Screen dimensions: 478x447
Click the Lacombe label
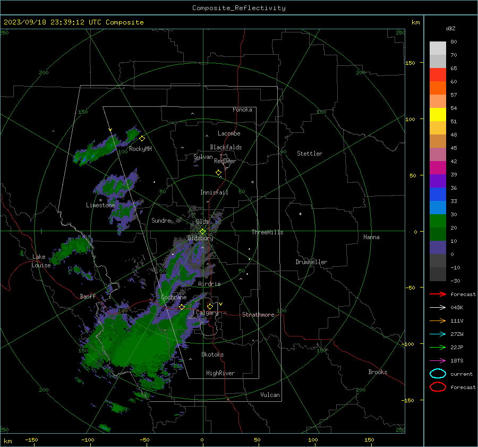pyautogui.click(x=228, y=133)
